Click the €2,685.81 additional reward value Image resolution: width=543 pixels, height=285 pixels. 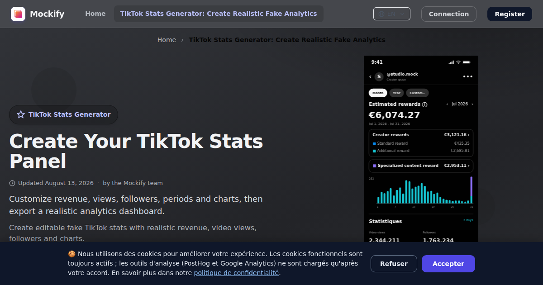pos(460,151)
